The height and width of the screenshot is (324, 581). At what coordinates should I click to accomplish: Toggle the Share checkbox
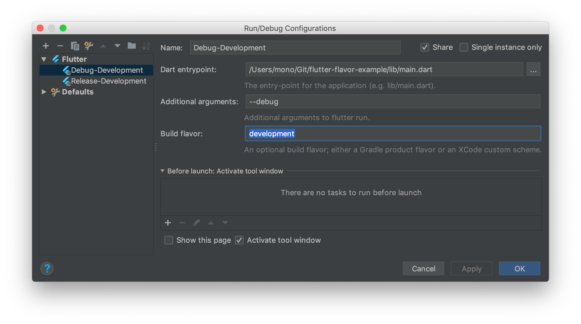point(425,47)
